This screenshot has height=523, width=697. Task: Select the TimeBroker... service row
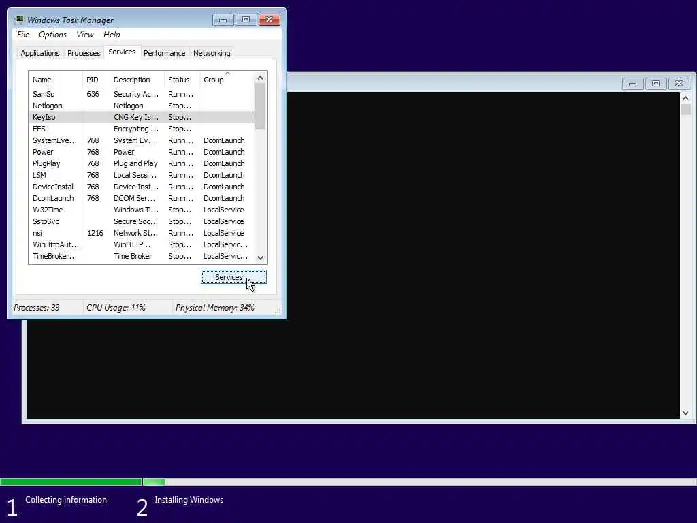pos(142,256)
